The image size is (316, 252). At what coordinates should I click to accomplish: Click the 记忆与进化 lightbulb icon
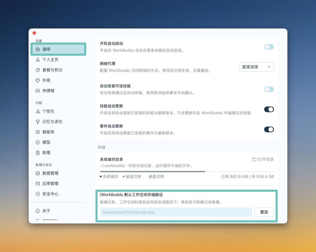(38, 122)
